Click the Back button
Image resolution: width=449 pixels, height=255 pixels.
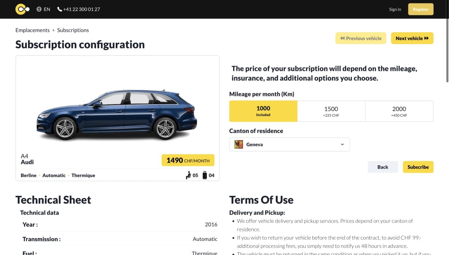(382, 167)
